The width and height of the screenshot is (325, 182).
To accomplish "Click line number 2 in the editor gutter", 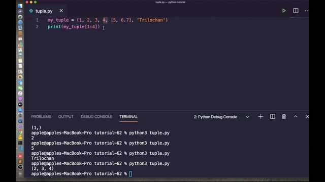I will [x=37, y=27].
